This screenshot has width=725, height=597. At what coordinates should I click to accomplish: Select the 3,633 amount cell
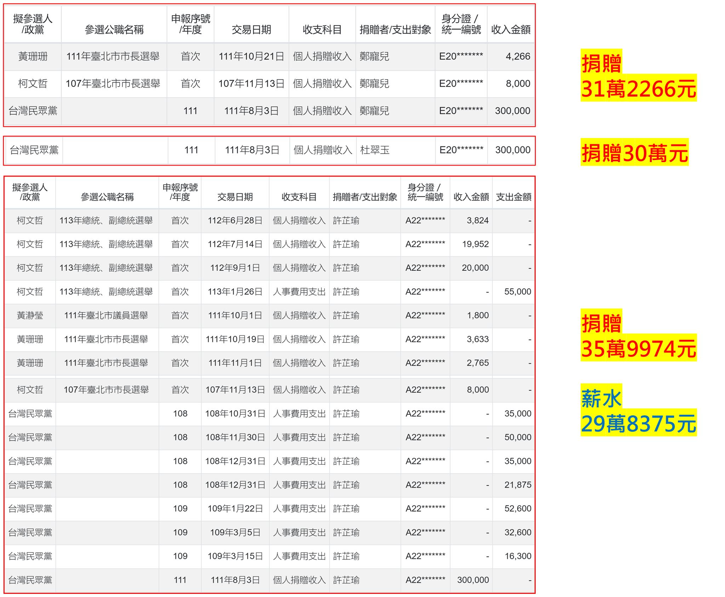click(478, 339)
